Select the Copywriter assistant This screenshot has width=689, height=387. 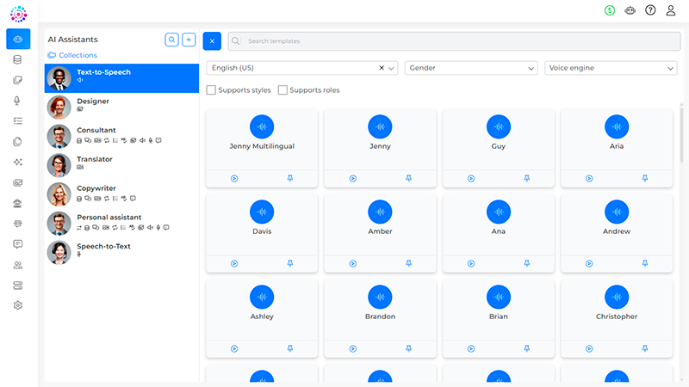(121, 194)
